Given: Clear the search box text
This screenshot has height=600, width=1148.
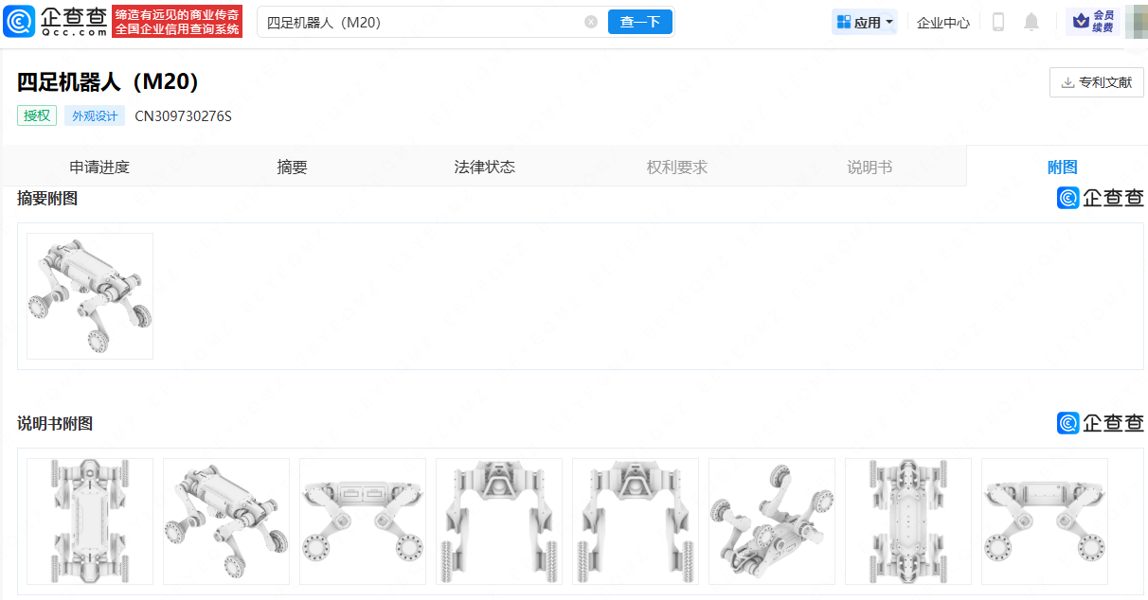Looking at the screenshot, I should click(591, 22).
